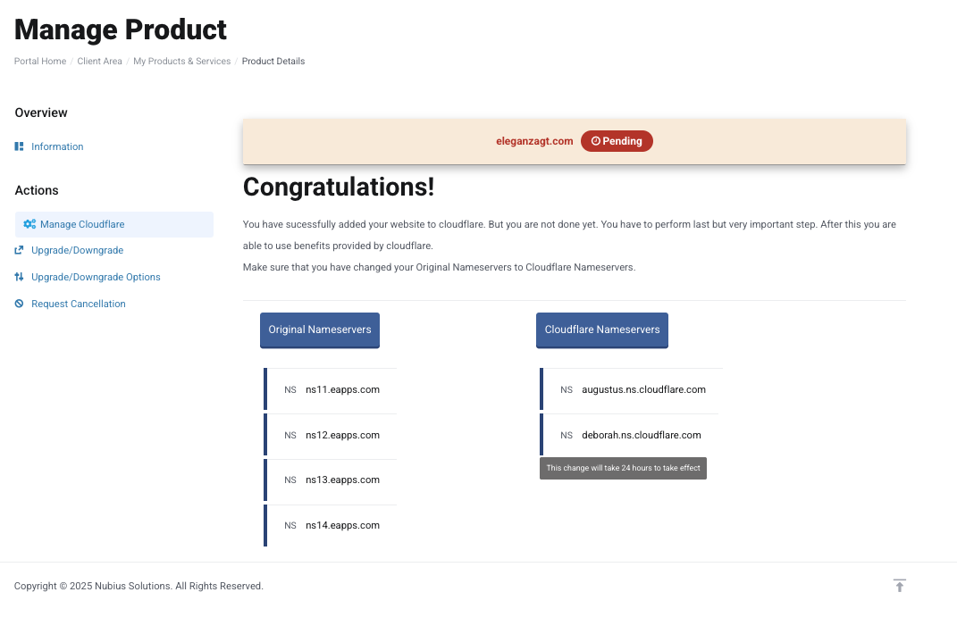Click the back-to-top arrow icon
This screenshot has width=957, height=634.
tap(900, 586)
